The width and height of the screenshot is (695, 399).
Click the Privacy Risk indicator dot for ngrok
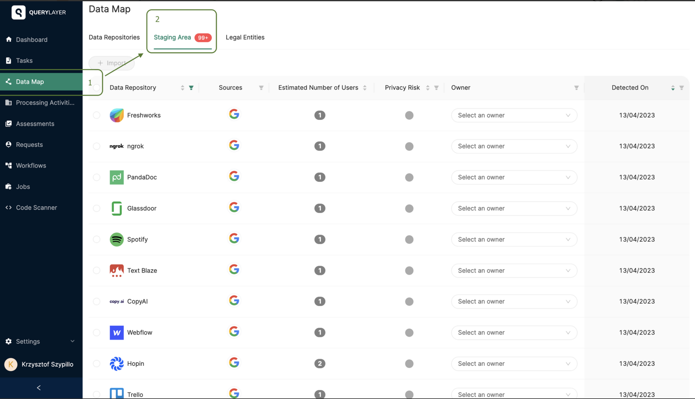click(x=409, y=146)
